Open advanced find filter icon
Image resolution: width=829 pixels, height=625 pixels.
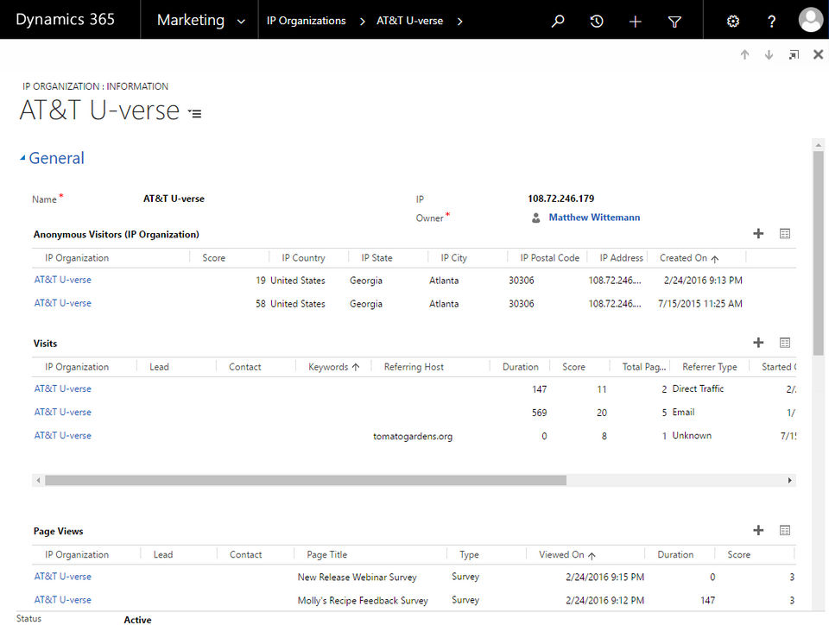[x=674, y=22]
